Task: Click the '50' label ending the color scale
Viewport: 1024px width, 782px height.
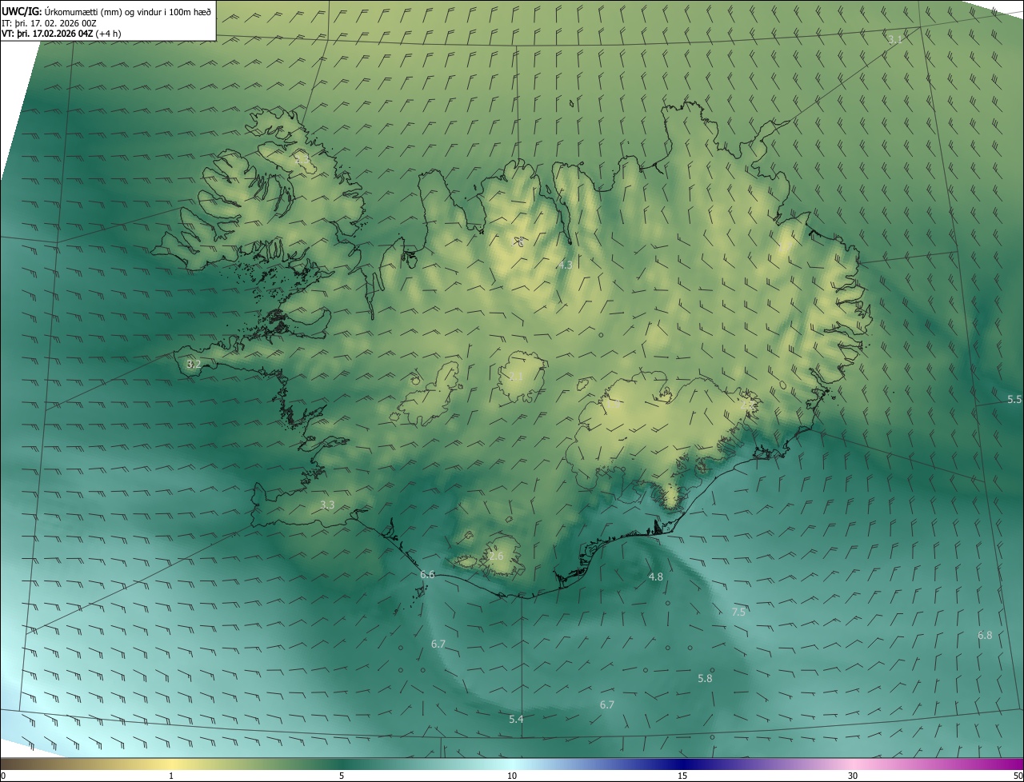Action: pyautogui.click(x=1017, y=776)
